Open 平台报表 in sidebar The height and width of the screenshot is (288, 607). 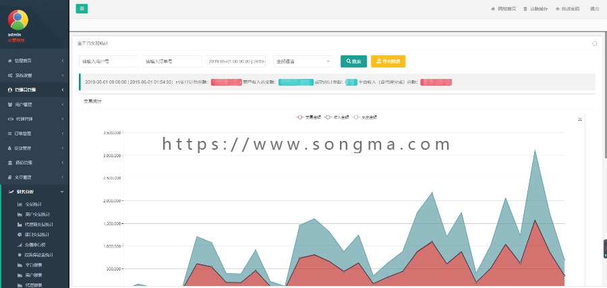click(35, 265)
